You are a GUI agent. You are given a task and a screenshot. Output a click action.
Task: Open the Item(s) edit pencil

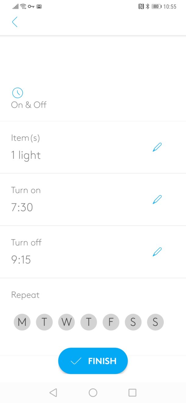click(x=156, y=147)
